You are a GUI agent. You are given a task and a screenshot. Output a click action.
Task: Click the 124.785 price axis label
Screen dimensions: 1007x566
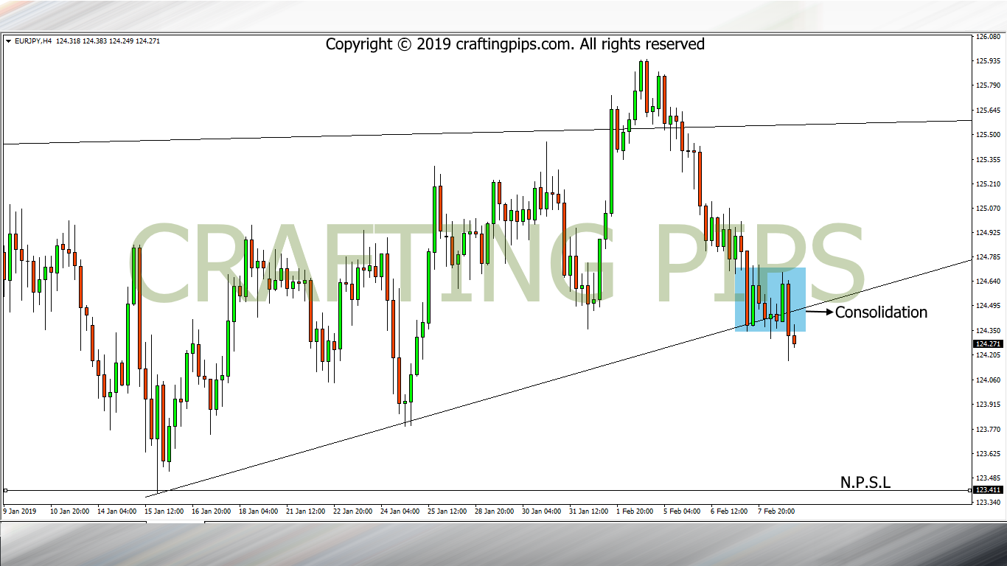(x=987, y=257)
